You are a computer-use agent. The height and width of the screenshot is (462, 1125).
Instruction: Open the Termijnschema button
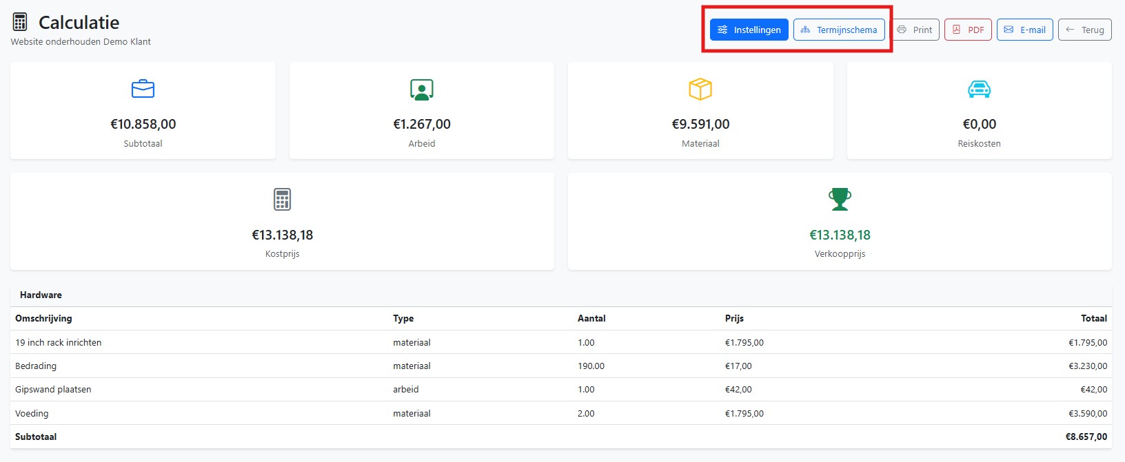(x=839, y=30)
